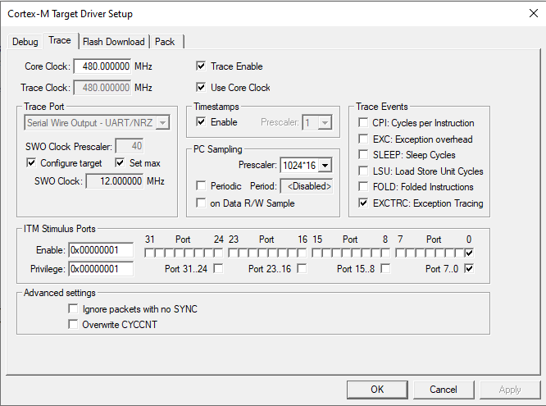The image size is (546, 406).
Task: Close the Cortex-M Target Driver Setup dialog
Action: point(534,14)
